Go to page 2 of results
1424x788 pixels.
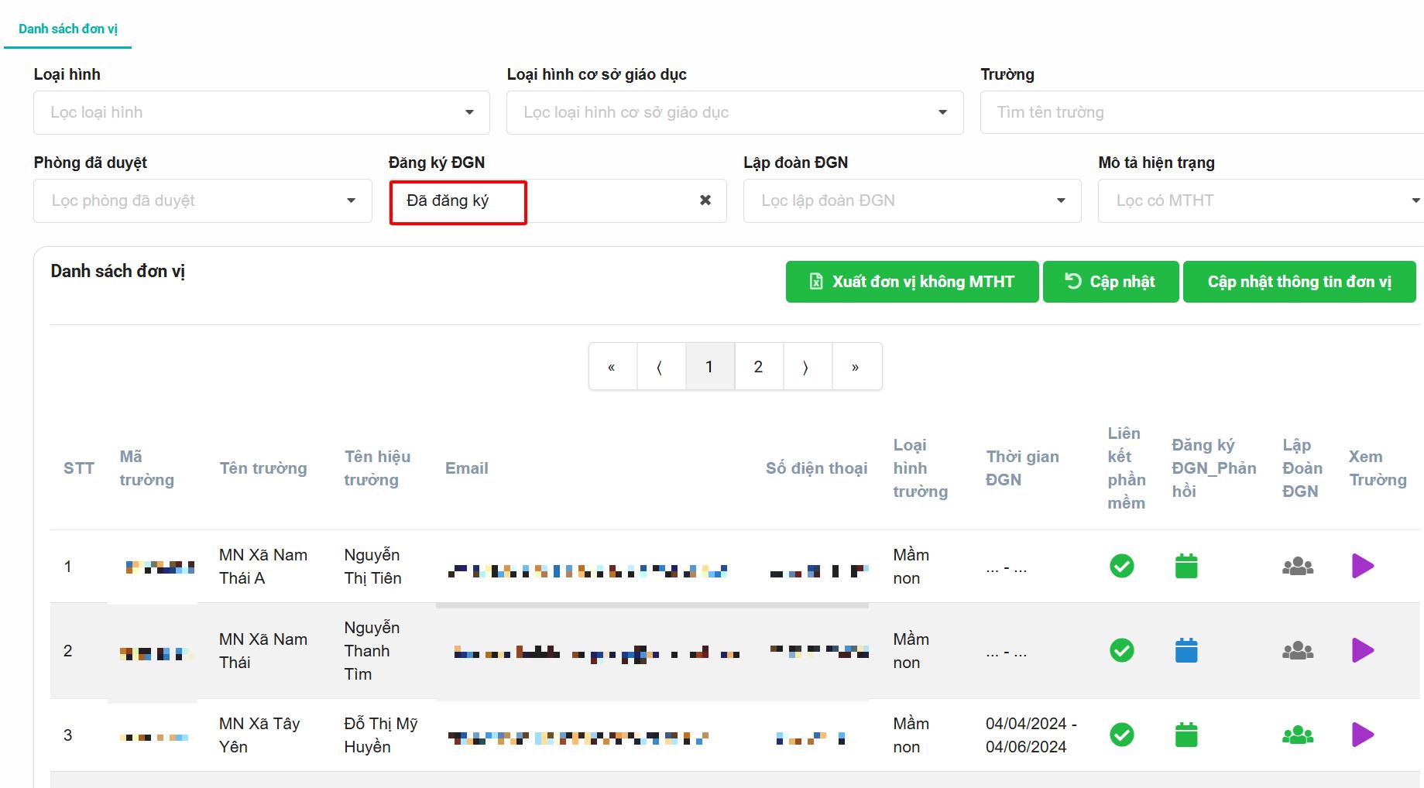[x=758, y=367]
